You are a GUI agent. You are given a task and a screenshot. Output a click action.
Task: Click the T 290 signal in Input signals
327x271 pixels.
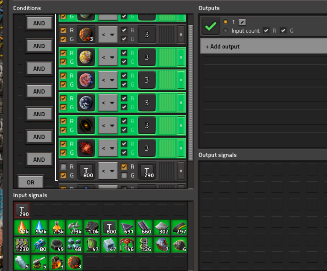click(x=22, y=211)
